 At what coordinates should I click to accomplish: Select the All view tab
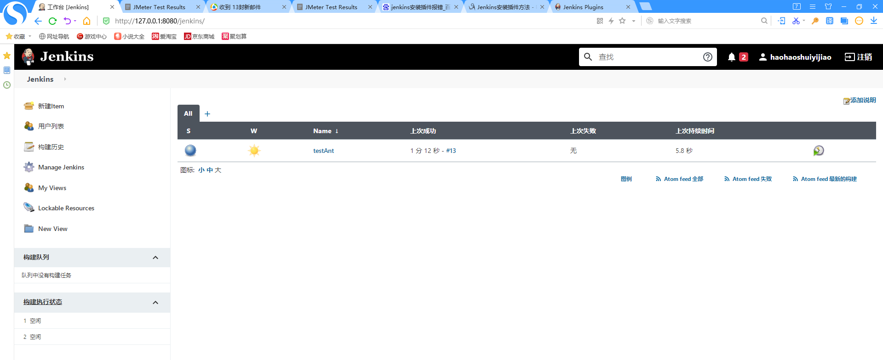188,113
